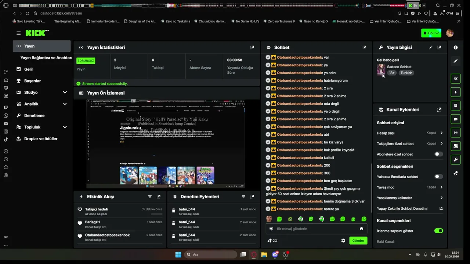Click the info icon in right rail
Viewport: 470px width, 264px height.
(x=456, y=48)
